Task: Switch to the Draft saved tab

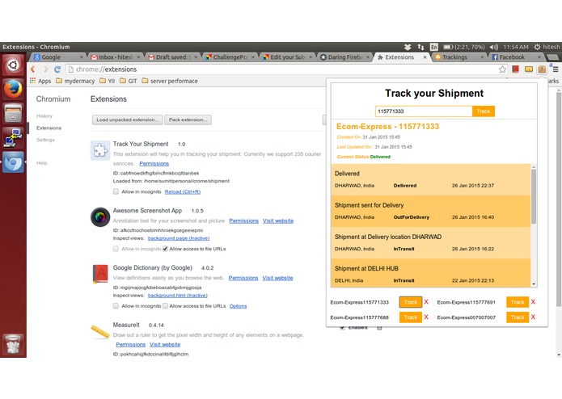Action: tap(173, 57)
